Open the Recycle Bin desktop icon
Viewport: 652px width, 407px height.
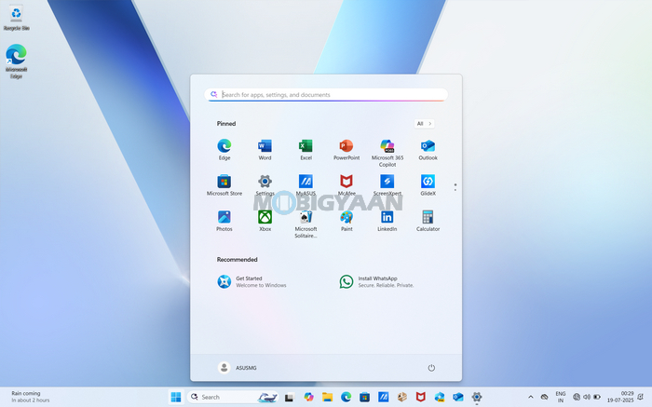click(16, 19)
